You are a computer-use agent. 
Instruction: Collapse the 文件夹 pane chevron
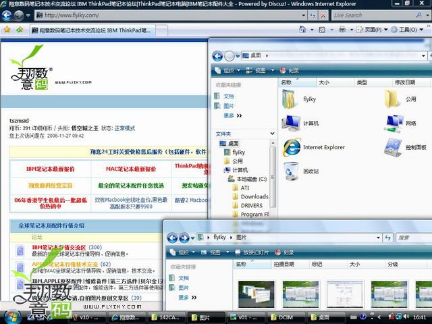tap(272, 134)
